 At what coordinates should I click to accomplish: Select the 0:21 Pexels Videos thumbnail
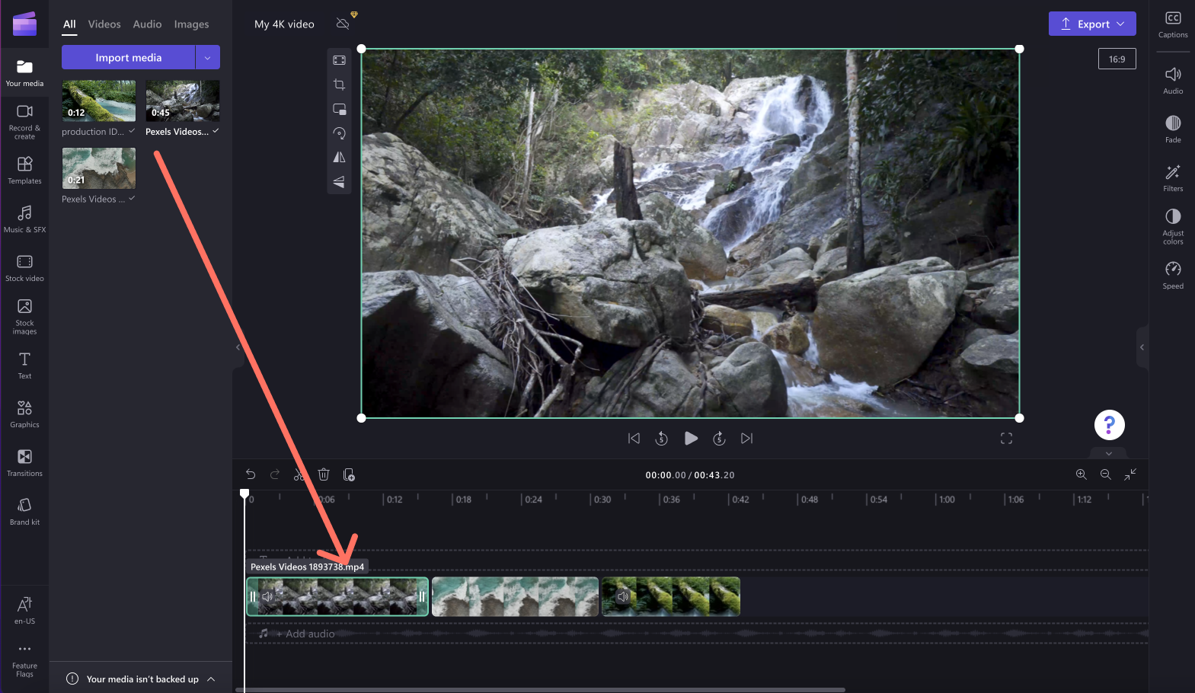(99, 168)
